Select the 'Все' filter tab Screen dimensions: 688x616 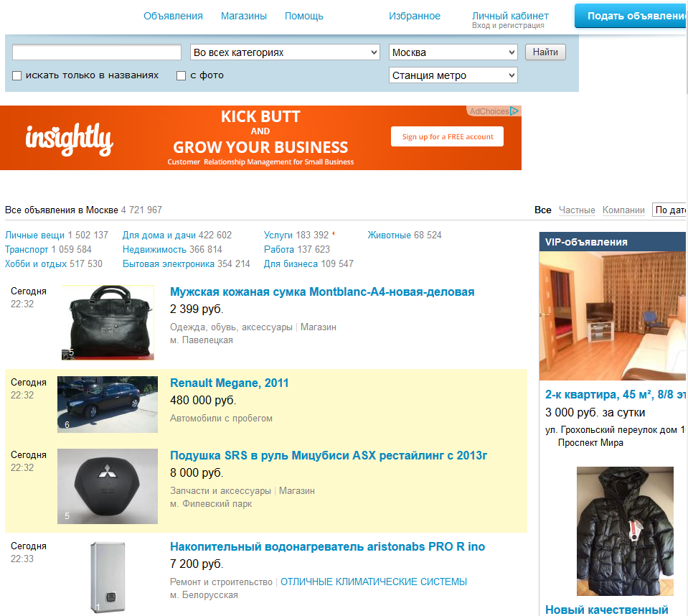tap(542, 210)
